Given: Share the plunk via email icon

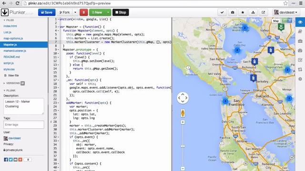Looking at the screenshot, I should pyautogui.click(x=15, y=160).
